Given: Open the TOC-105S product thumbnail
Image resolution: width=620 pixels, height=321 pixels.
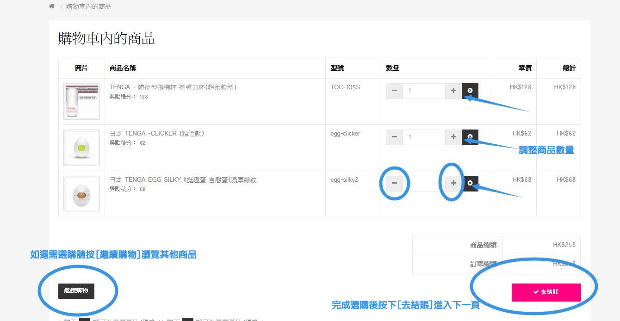Looking at the screenshot, I should click(81, 101).
